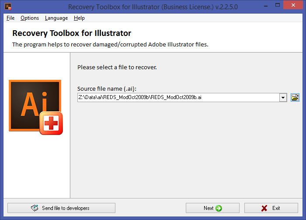The height and width of the screenshot is (220, 306).
Task: Click the Source file name (.ai) label
Action: pyautogui.click(x=107, y=89)
